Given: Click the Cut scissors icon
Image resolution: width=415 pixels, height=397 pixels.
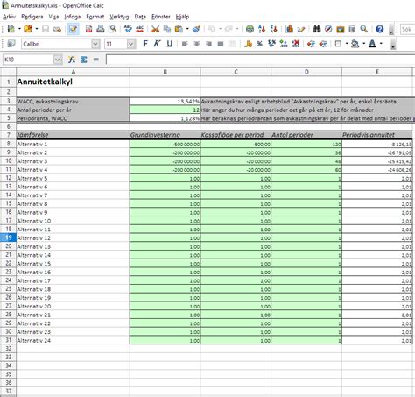Looking at the screenshot, I should 155,29.
